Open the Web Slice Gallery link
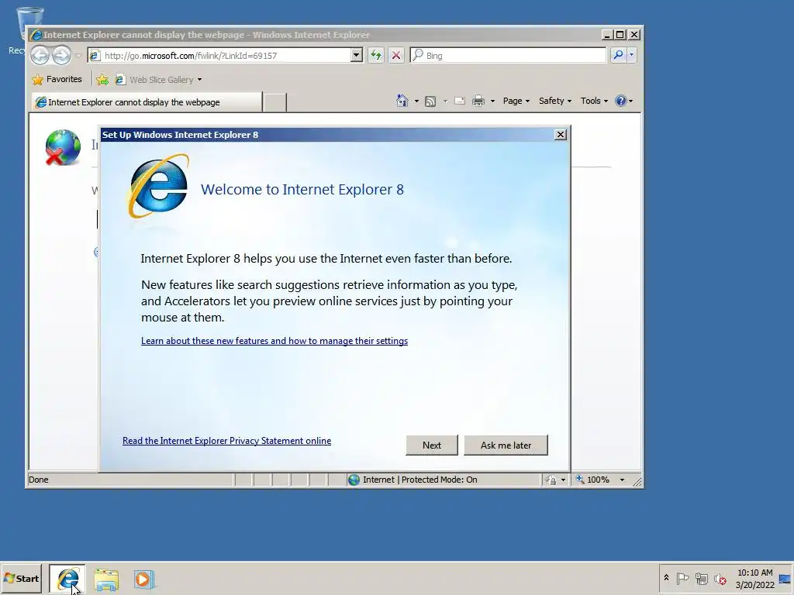Viewport: 794px width, 595px height. pyautogui.click(x=158, y=80)
